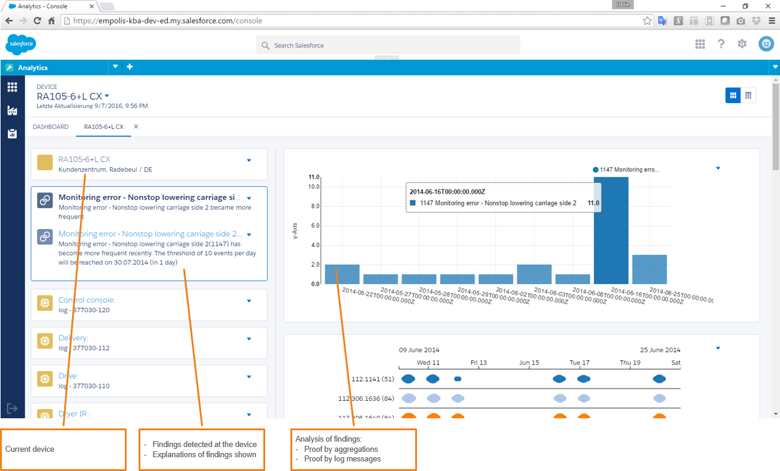Open the bar chart panel dropdown arrow
This screenshot has height=471, width=780.
pyautogui.click(x=718, y=169)
